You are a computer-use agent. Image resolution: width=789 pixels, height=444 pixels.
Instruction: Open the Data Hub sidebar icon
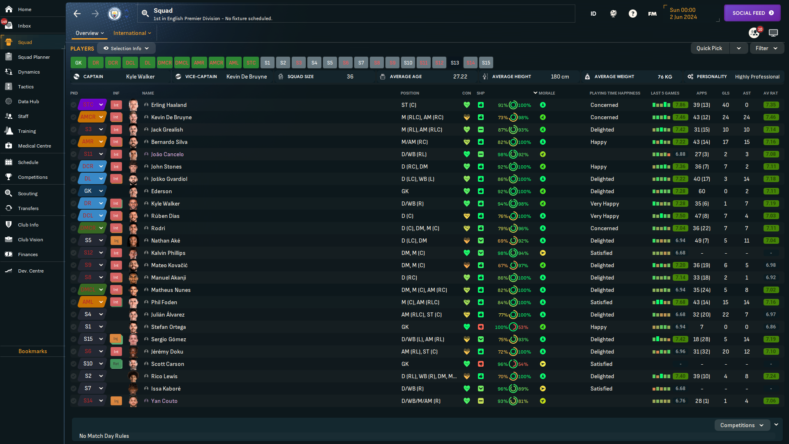(9, 102)
